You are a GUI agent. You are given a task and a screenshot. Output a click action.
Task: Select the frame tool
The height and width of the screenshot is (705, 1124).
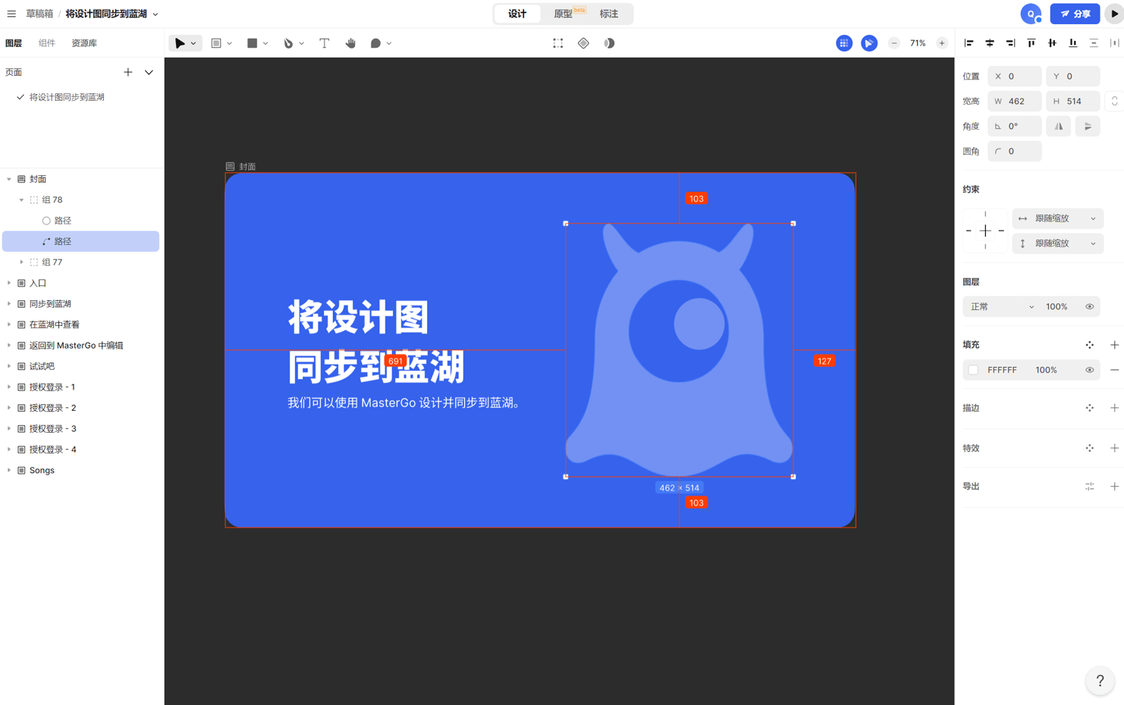tap(216, 43)
